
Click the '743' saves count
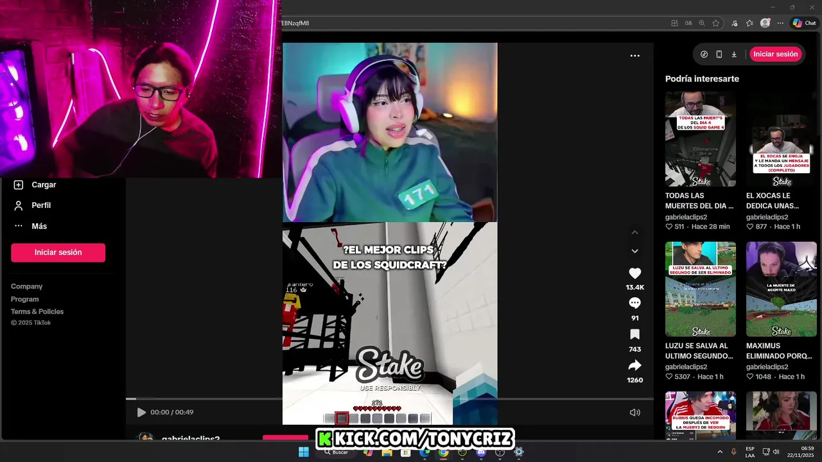point(634,349)
